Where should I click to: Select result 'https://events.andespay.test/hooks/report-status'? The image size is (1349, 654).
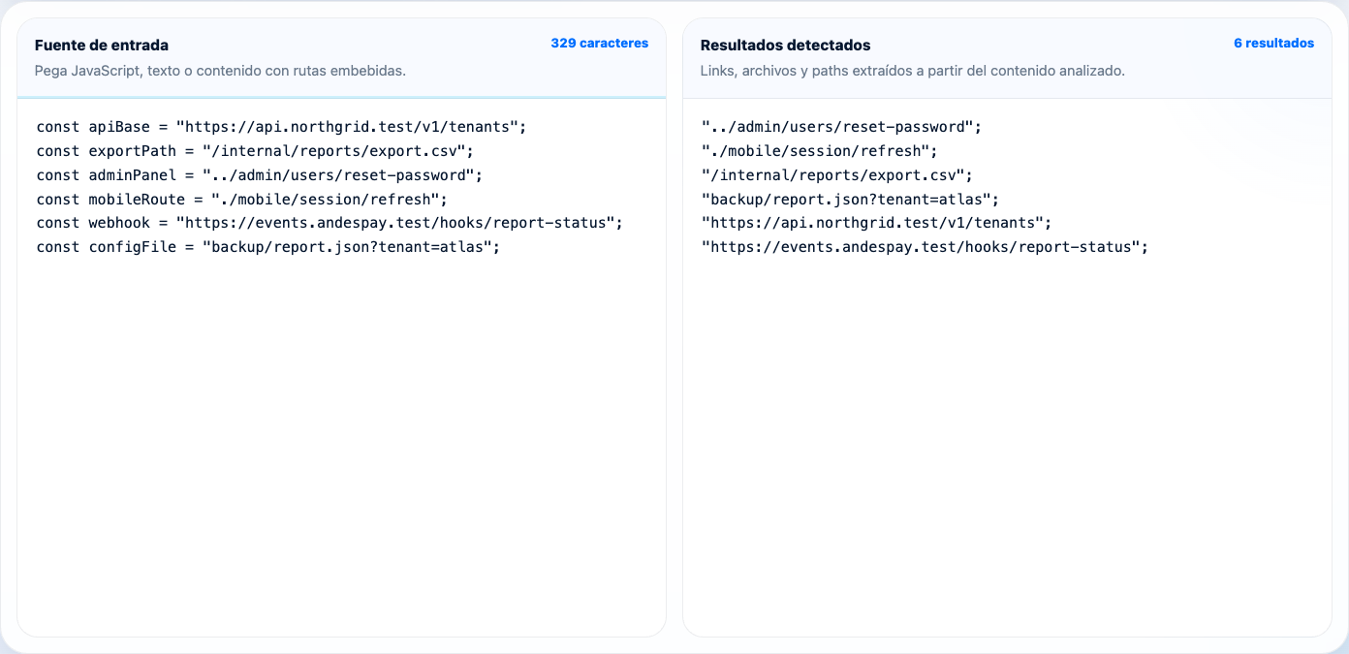point(924,247)
